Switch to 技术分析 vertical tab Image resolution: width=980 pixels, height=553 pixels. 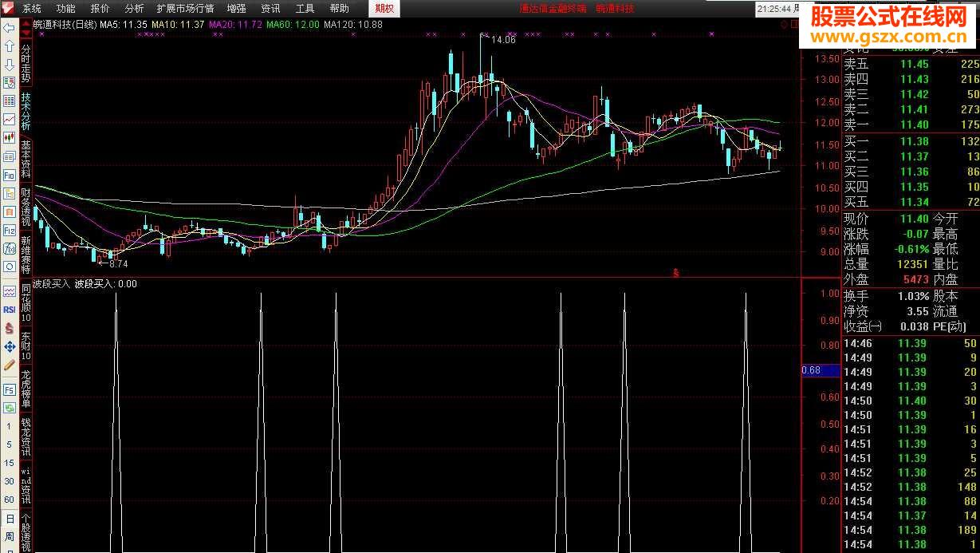26,112
